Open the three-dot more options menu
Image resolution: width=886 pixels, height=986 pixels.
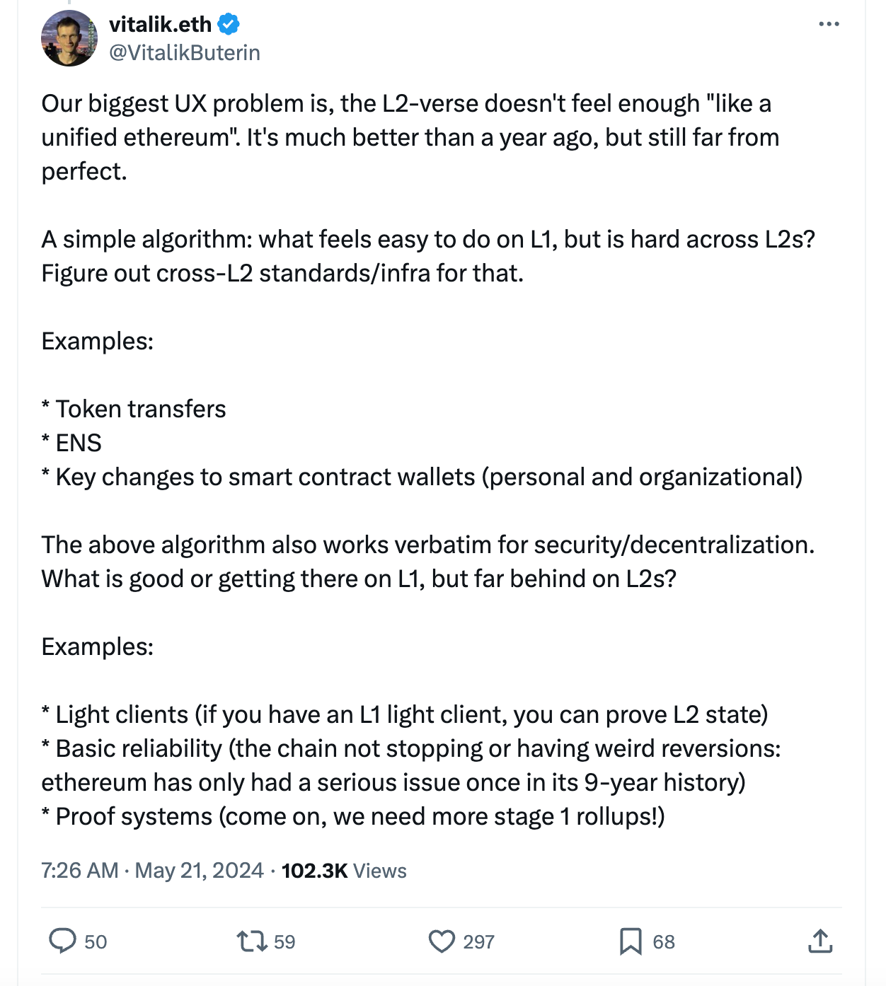828,24
